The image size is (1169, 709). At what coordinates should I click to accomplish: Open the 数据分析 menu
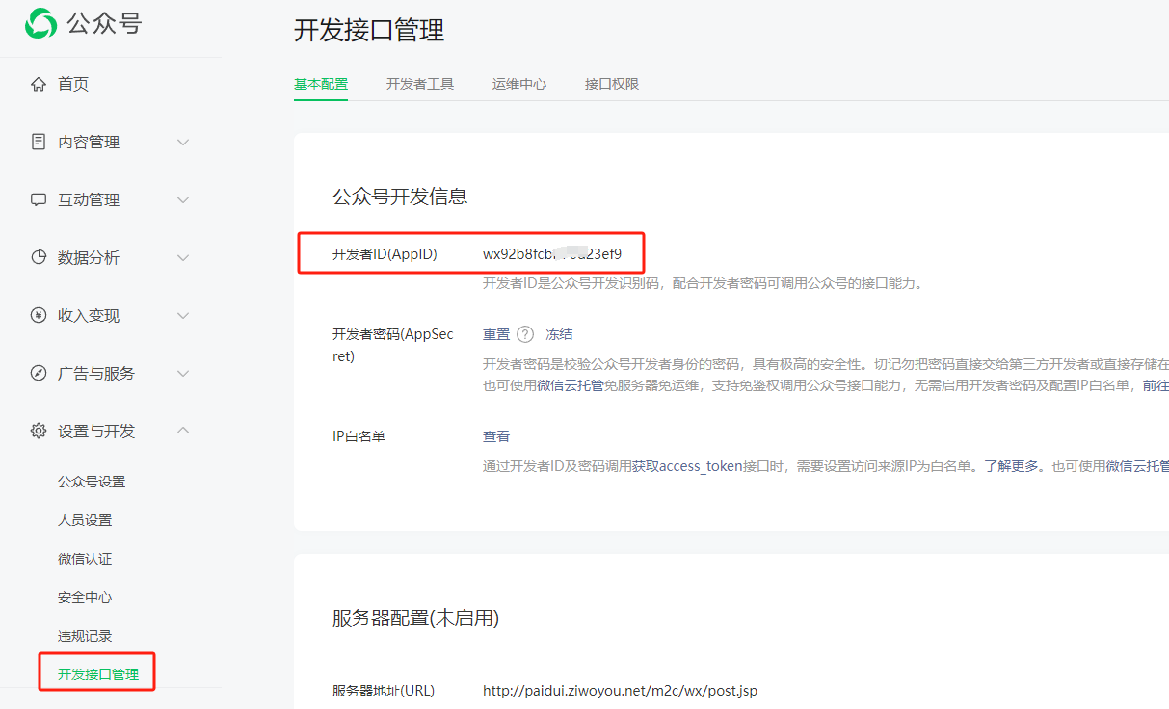point(89,257)
